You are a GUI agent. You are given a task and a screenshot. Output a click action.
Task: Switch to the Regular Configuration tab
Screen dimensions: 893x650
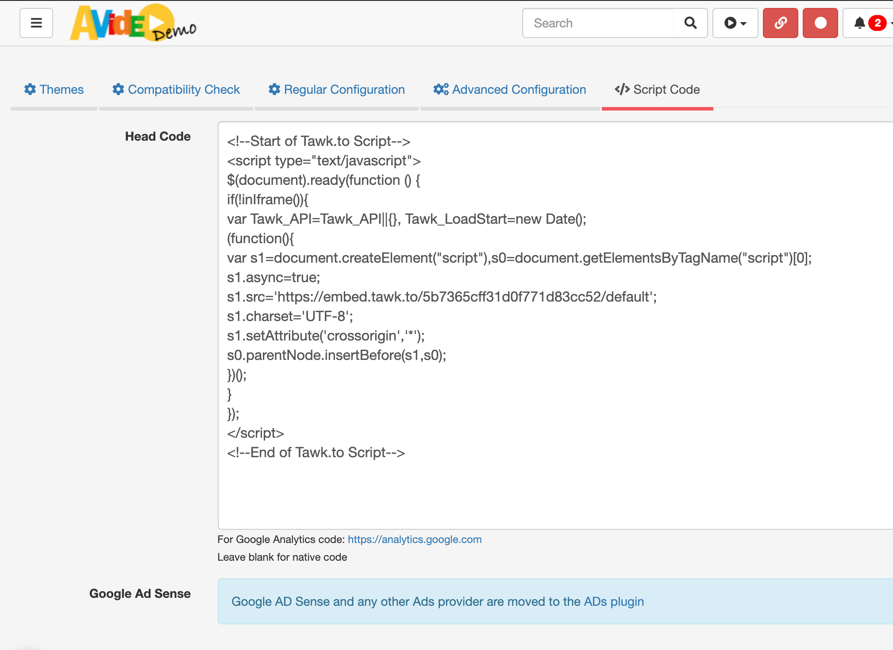pyautogui.click(x=345, y=89)
